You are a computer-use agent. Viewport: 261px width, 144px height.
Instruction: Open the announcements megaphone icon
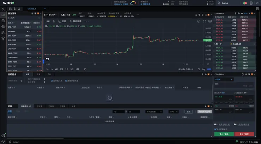click(3, 136)
